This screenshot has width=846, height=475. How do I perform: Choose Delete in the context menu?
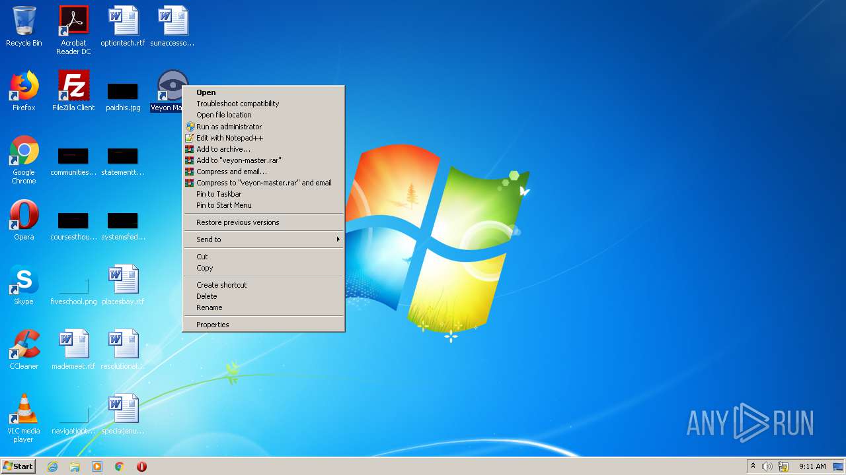pos(264,296)
